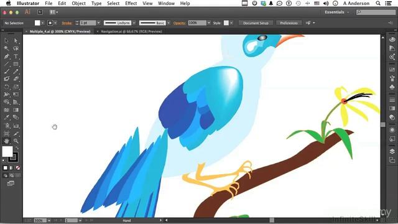
Task: Select the Eyedropper tool
Action: click(7, 118)
